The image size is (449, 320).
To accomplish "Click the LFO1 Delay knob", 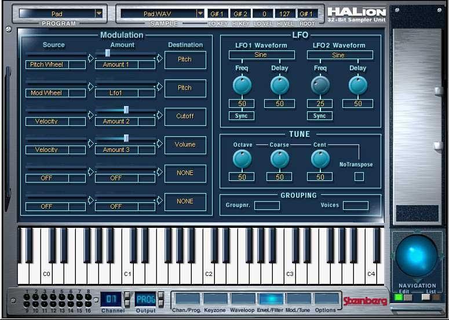I will (280, 86).
